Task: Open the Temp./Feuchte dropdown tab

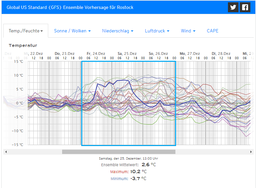Action: [26, 31]
